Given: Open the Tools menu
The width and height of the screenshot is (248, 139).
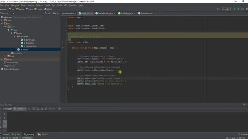Looking at the screenshot, I should click(59, 5).
